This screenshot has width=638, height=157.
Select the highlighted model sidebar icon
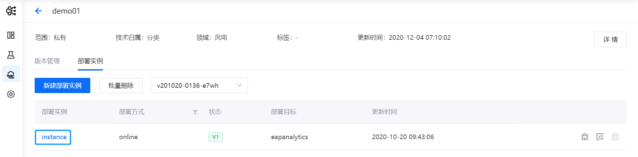click(11, 74)
